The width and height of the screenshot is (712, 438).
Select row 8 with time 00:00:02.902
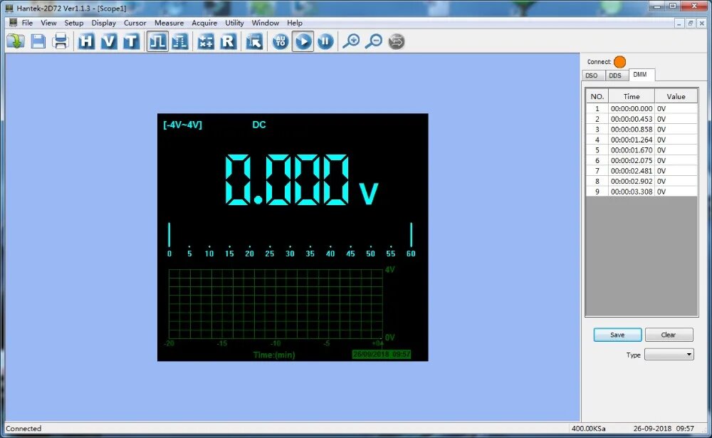(642, 182)
